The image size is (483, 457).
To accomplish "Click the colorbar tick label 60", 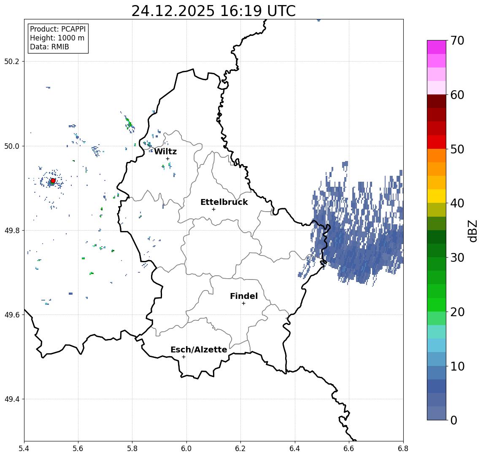I will coord(457,95).
